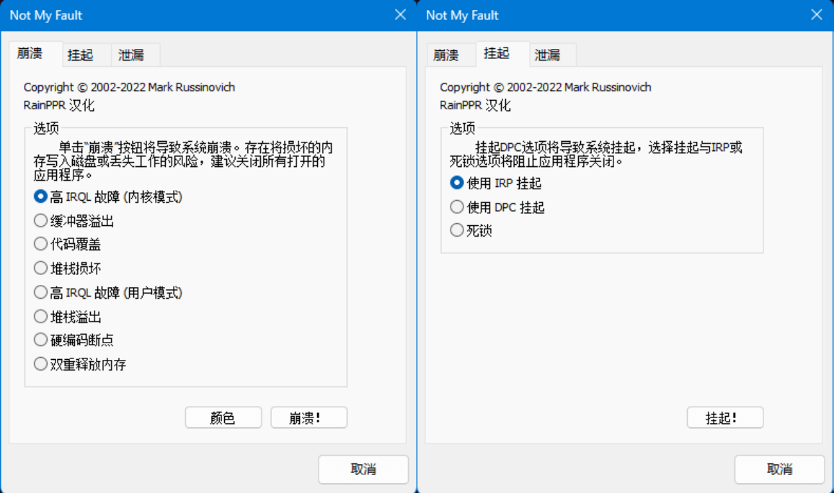
Task: Select the 缓冲器溢出 crash option
Action: click(41, 220)
